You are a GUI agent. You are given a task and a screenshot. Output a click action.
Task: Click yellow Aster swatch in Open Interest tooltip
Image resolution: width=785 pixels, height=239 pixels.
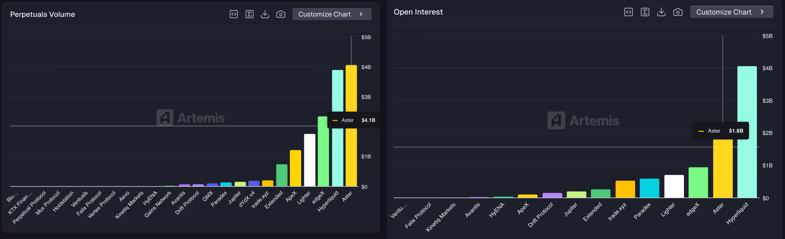point(701,131)
